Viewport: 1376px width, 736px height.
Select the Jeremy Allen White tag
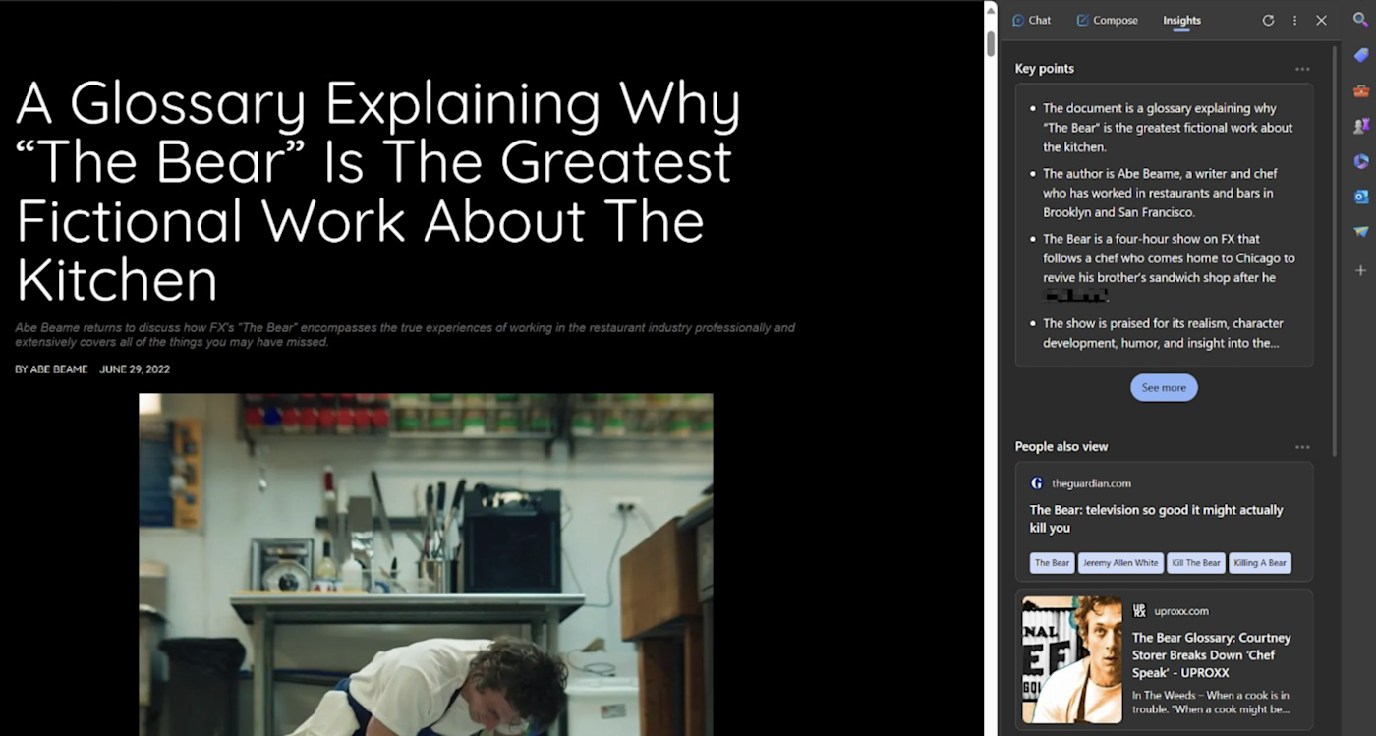click(x=1119, y=563)
